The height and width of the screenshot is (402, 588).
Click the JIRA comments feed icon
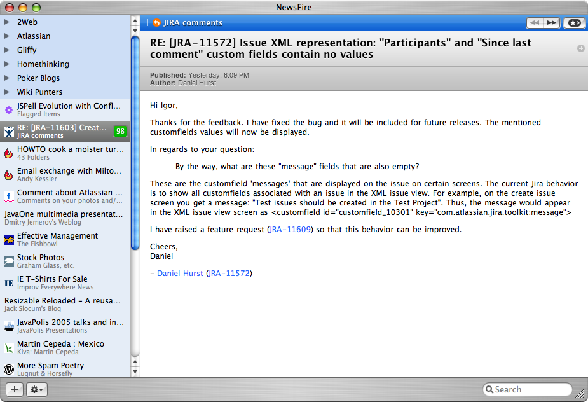9,132
